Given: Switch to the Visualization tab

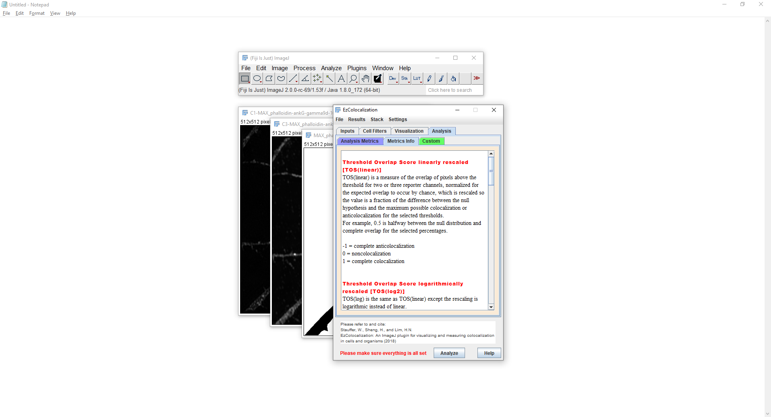Looking at the screenshot, I should coord(409,131).
